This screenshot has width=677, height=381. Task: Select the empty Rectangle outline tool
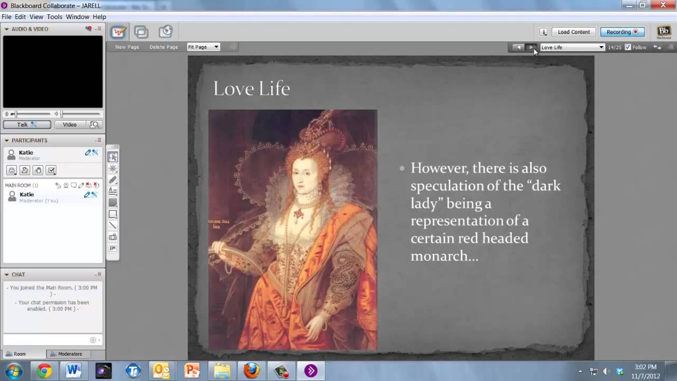113,214
